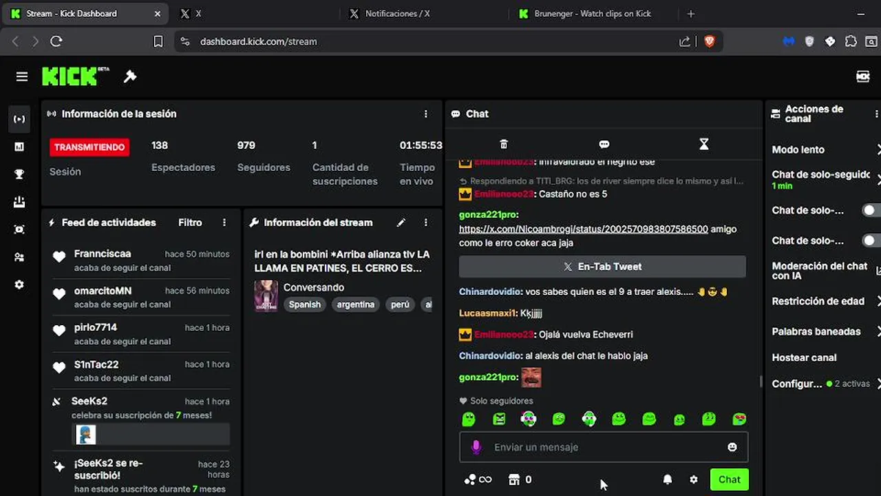Insert the last green emote with red sunglasses

739,419
